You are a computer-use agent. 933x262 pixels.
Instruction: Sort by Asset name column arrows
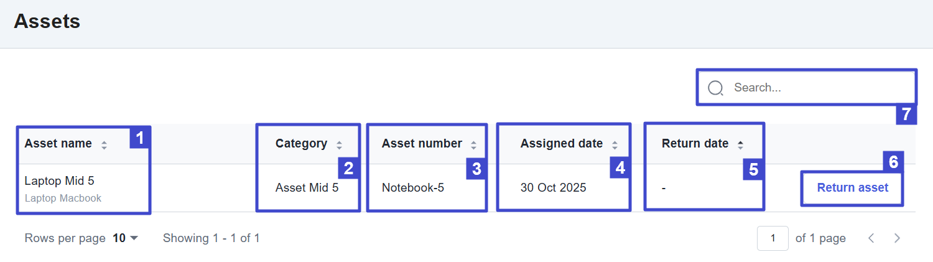[104, 145]
